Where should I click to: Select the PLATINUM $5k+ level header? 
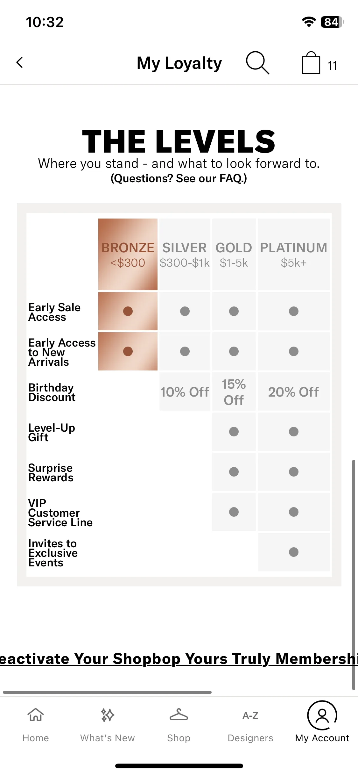tap(294, 254)
